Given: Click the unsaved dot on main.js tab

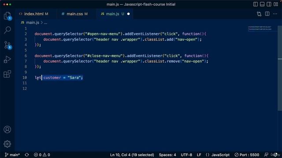Looking at the screenshot, I should (x=128, y=14).
